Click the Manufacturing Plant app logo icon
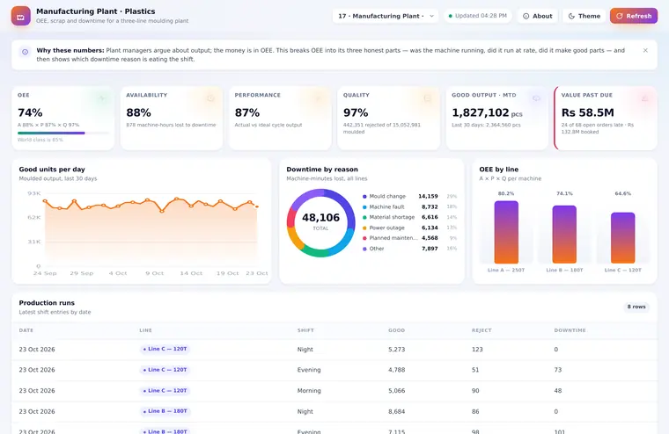Screen dimensions: 669x434 [x=20, y=16]
